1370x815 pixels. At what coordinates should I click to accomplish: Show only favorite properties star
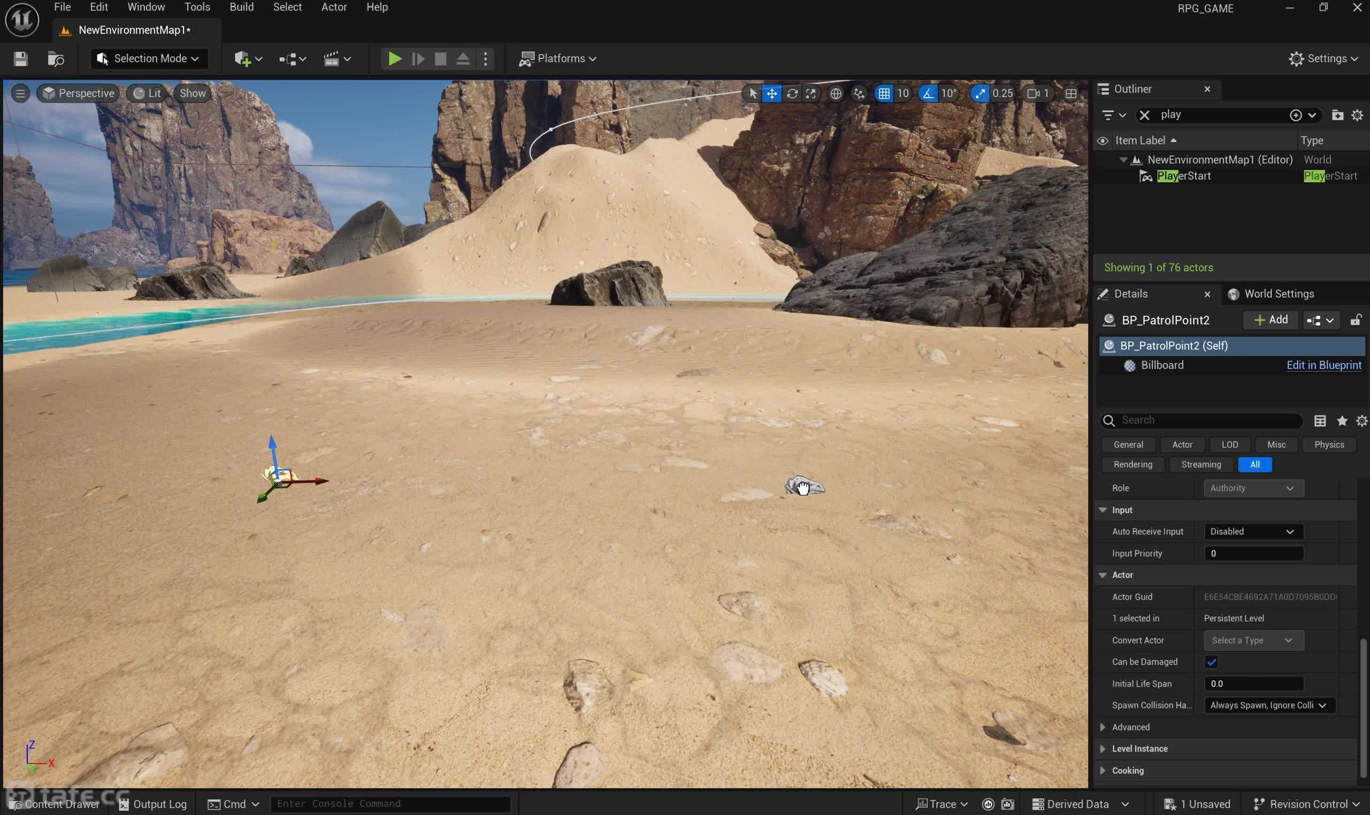pyautogui.click(x=1342, y=421)
